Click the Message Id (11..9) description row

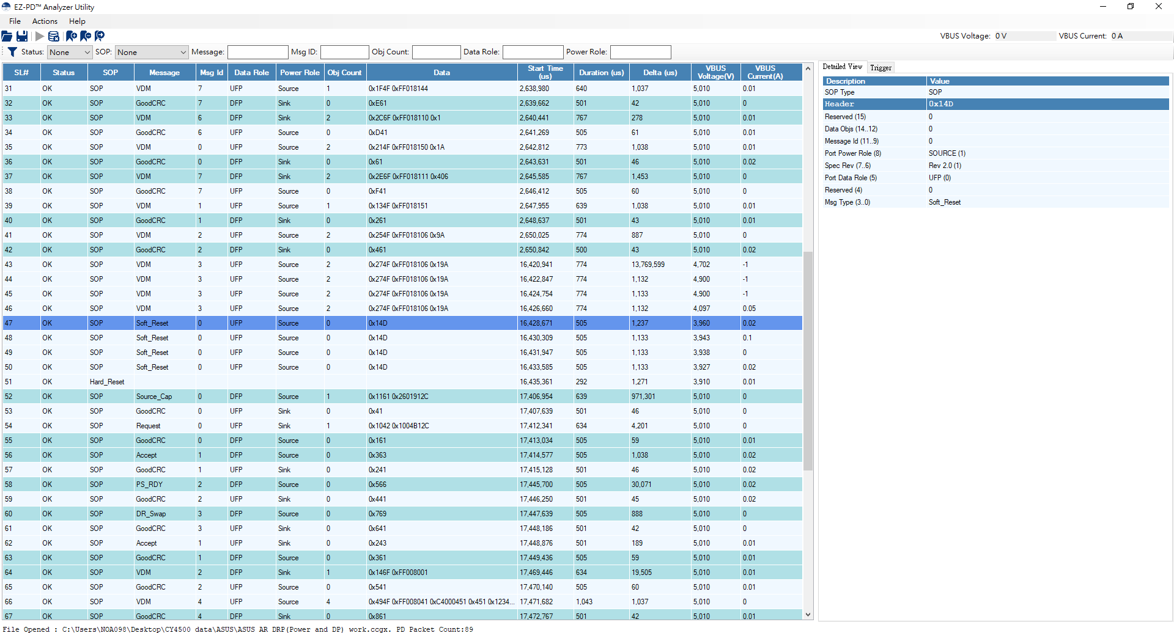995,141
